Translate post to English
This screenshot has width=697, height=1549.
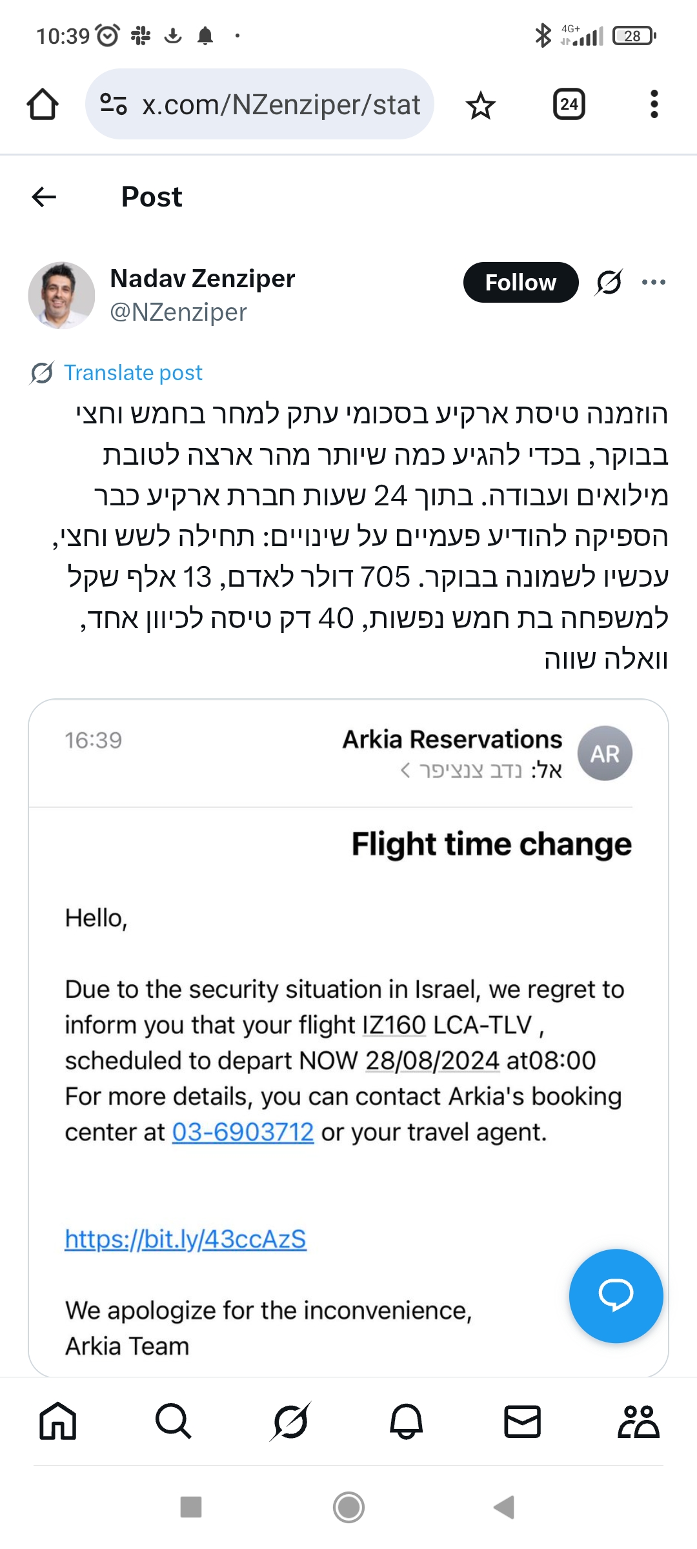click(x=133, y=373)
